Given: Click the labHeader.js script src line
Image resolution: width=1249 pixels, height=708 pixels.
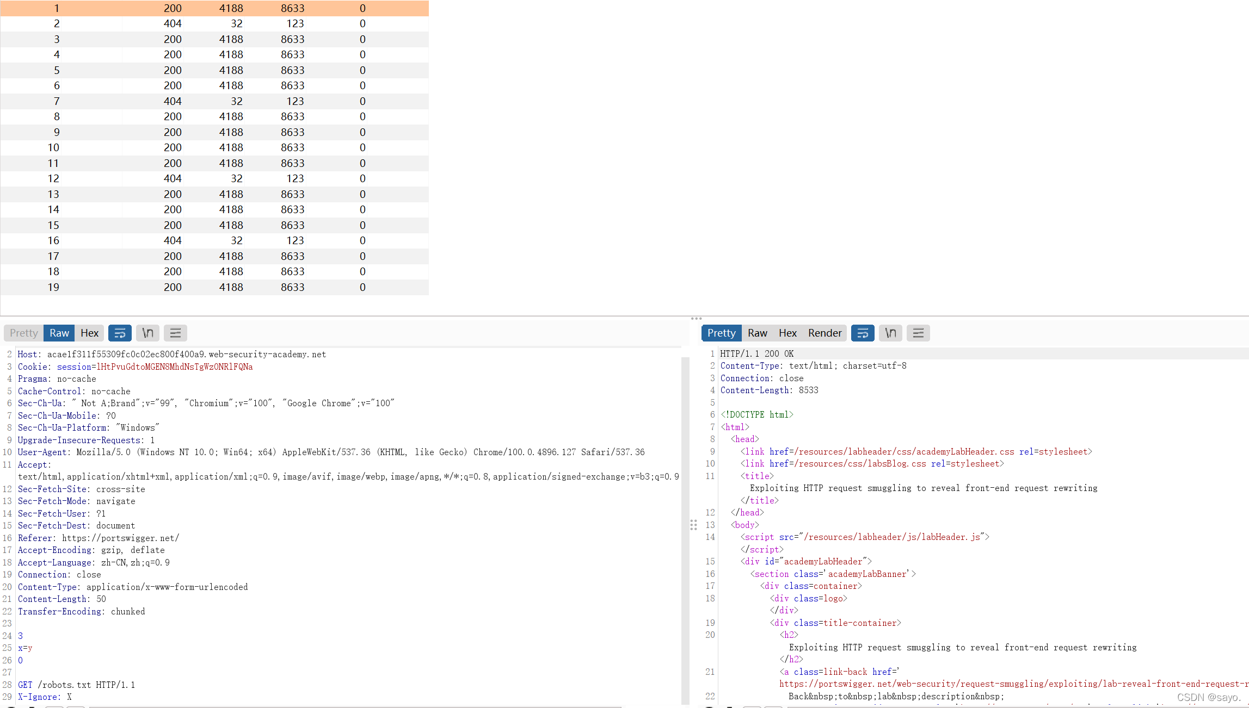Looking at the screenshot, I should coord(865,537).
